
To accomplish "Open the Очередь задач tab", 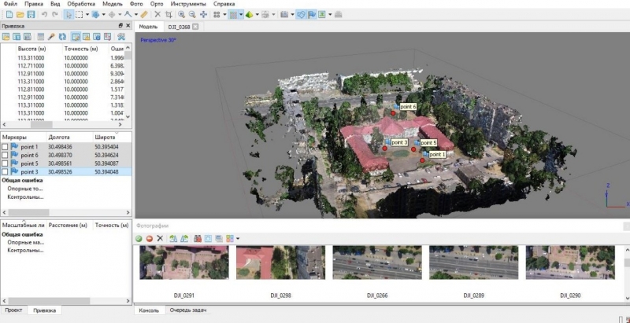I will 188,310.
